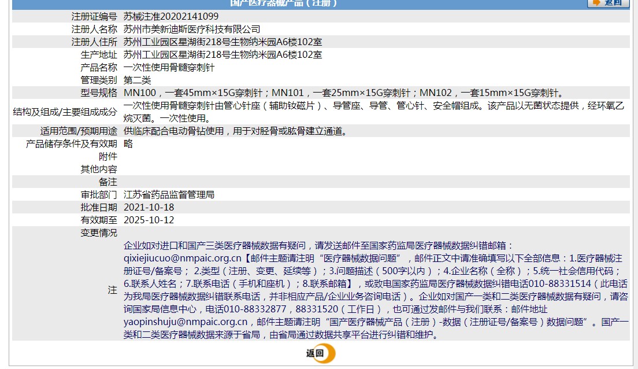Click the header title 国产医疗器械产品（注册）
The width and height of the screenshot is (638, 369).
(x=284, y=3)
